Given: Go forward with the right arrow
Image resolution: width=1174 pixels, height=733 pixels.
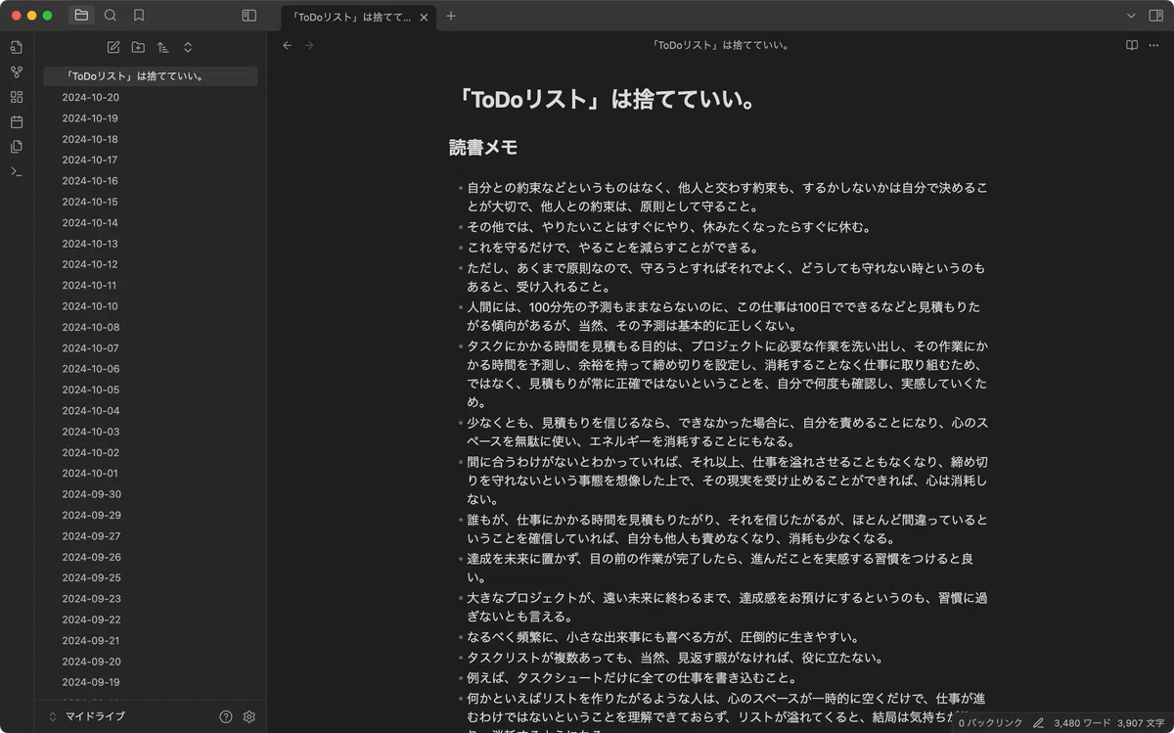Looking at the screenshot, I should coord(309,45).
